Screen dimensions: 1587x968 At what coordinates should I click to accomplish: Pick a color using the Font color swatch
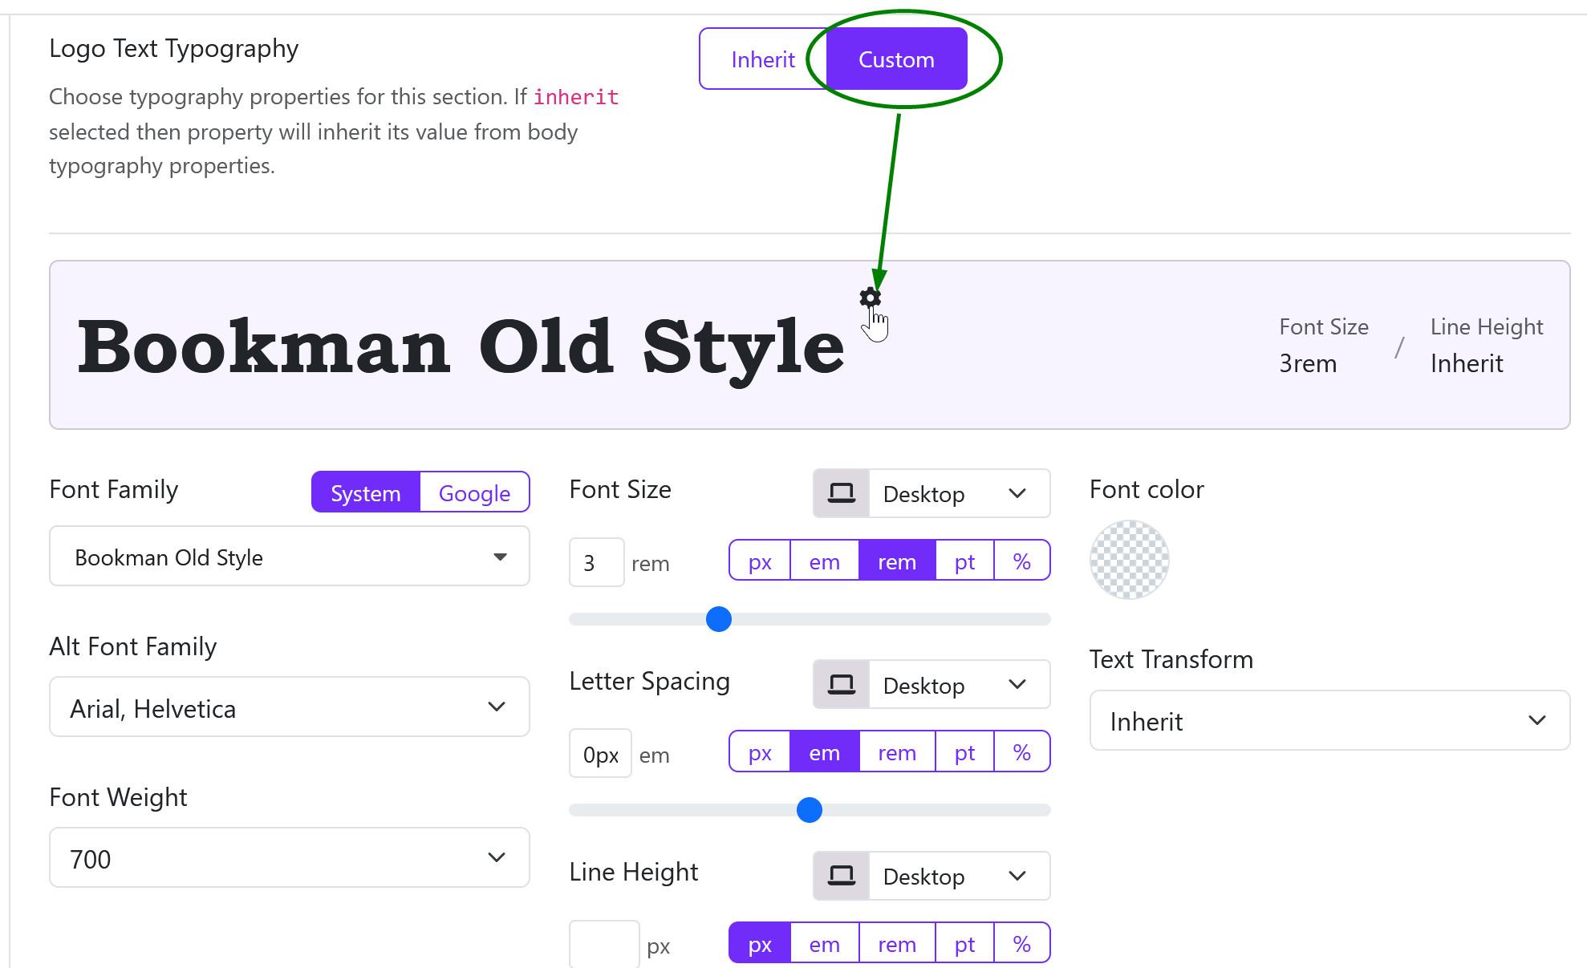tap(1129, 559)
